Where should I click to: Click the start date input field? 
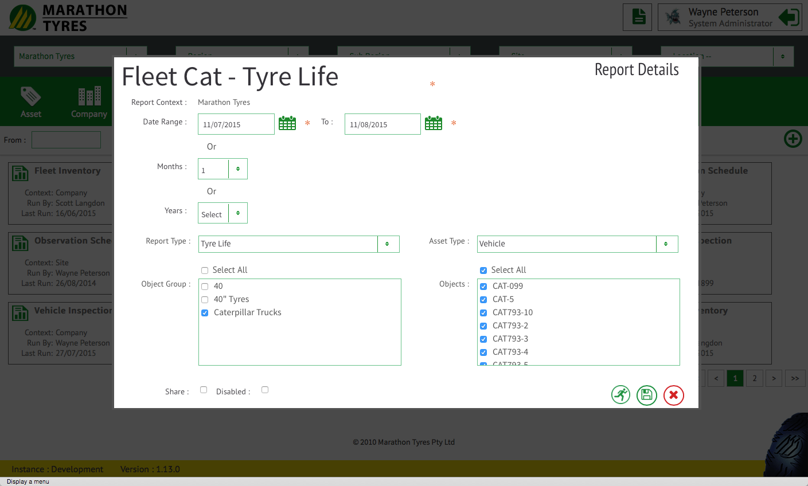[x=236, y=124]
